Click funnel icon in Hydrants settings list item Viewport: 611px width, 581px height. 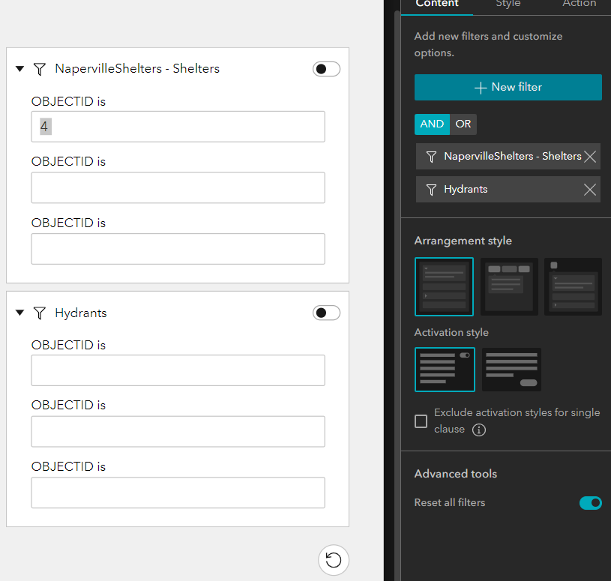431,190
